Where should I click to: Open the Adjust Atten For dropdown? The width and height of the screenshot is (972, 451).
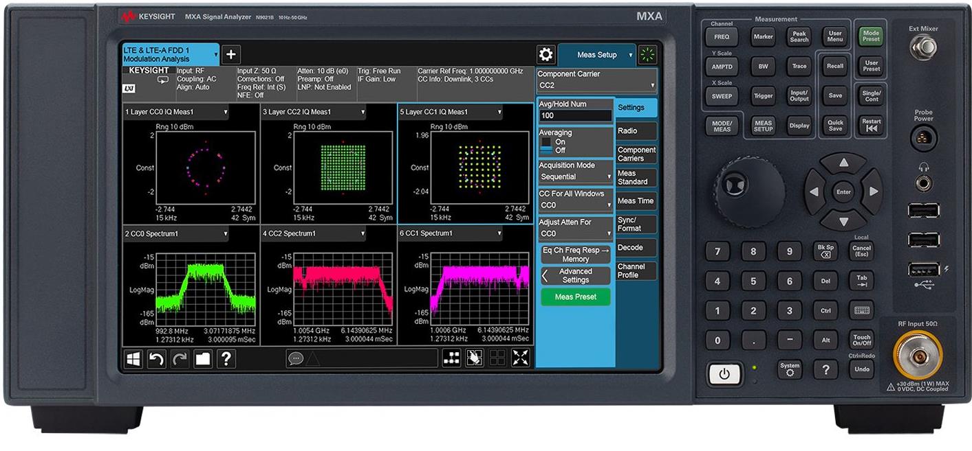(575, 233)
